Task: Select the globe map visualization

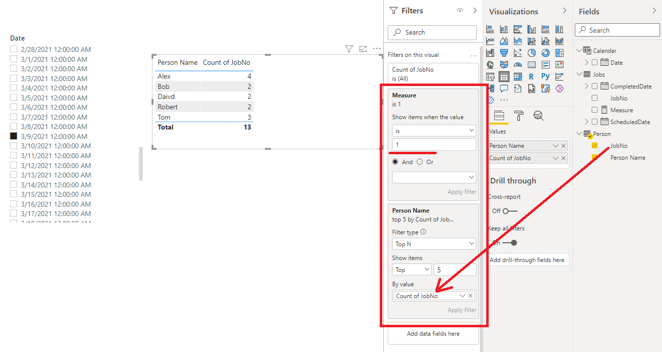Action: (491, 65)
